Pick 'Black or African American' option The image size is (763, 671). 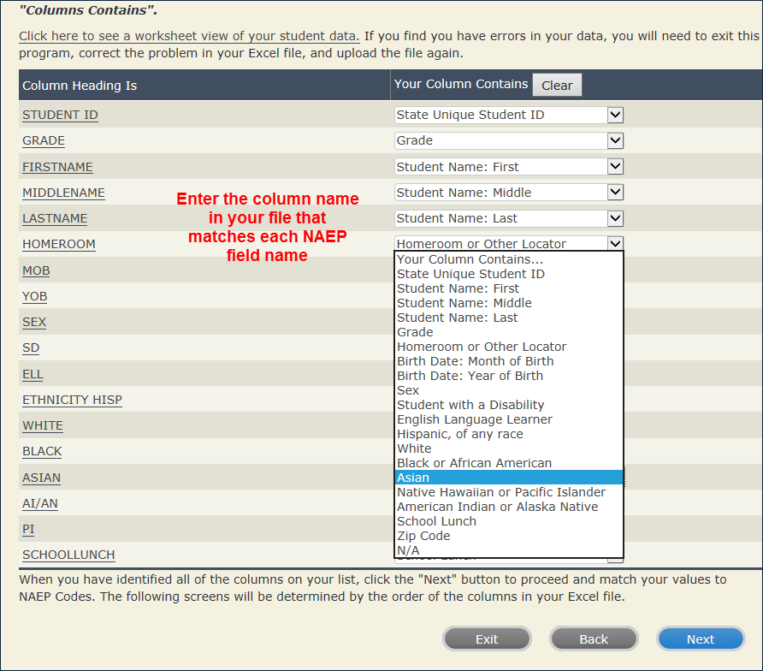point(509,464)
